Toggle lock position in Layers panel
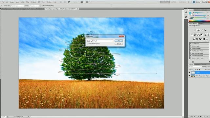The image size is (210, 118). (x=197, y=69)
